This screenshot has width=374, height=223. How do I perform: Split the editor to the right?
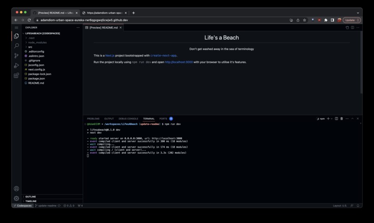[353, 28]
